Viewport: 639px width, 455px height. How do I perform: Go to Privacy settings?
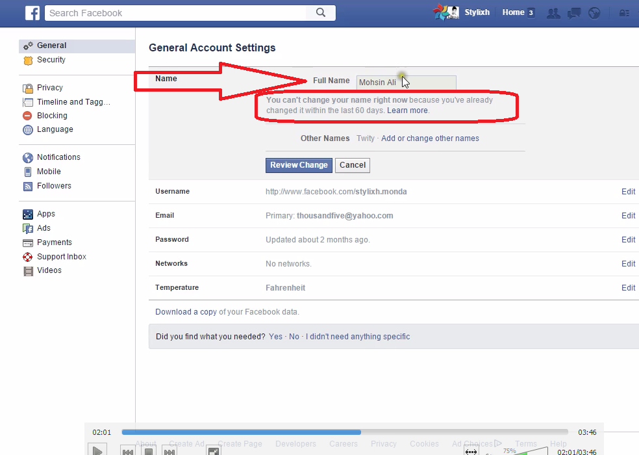pyautogui.click(x=50, y=88)
